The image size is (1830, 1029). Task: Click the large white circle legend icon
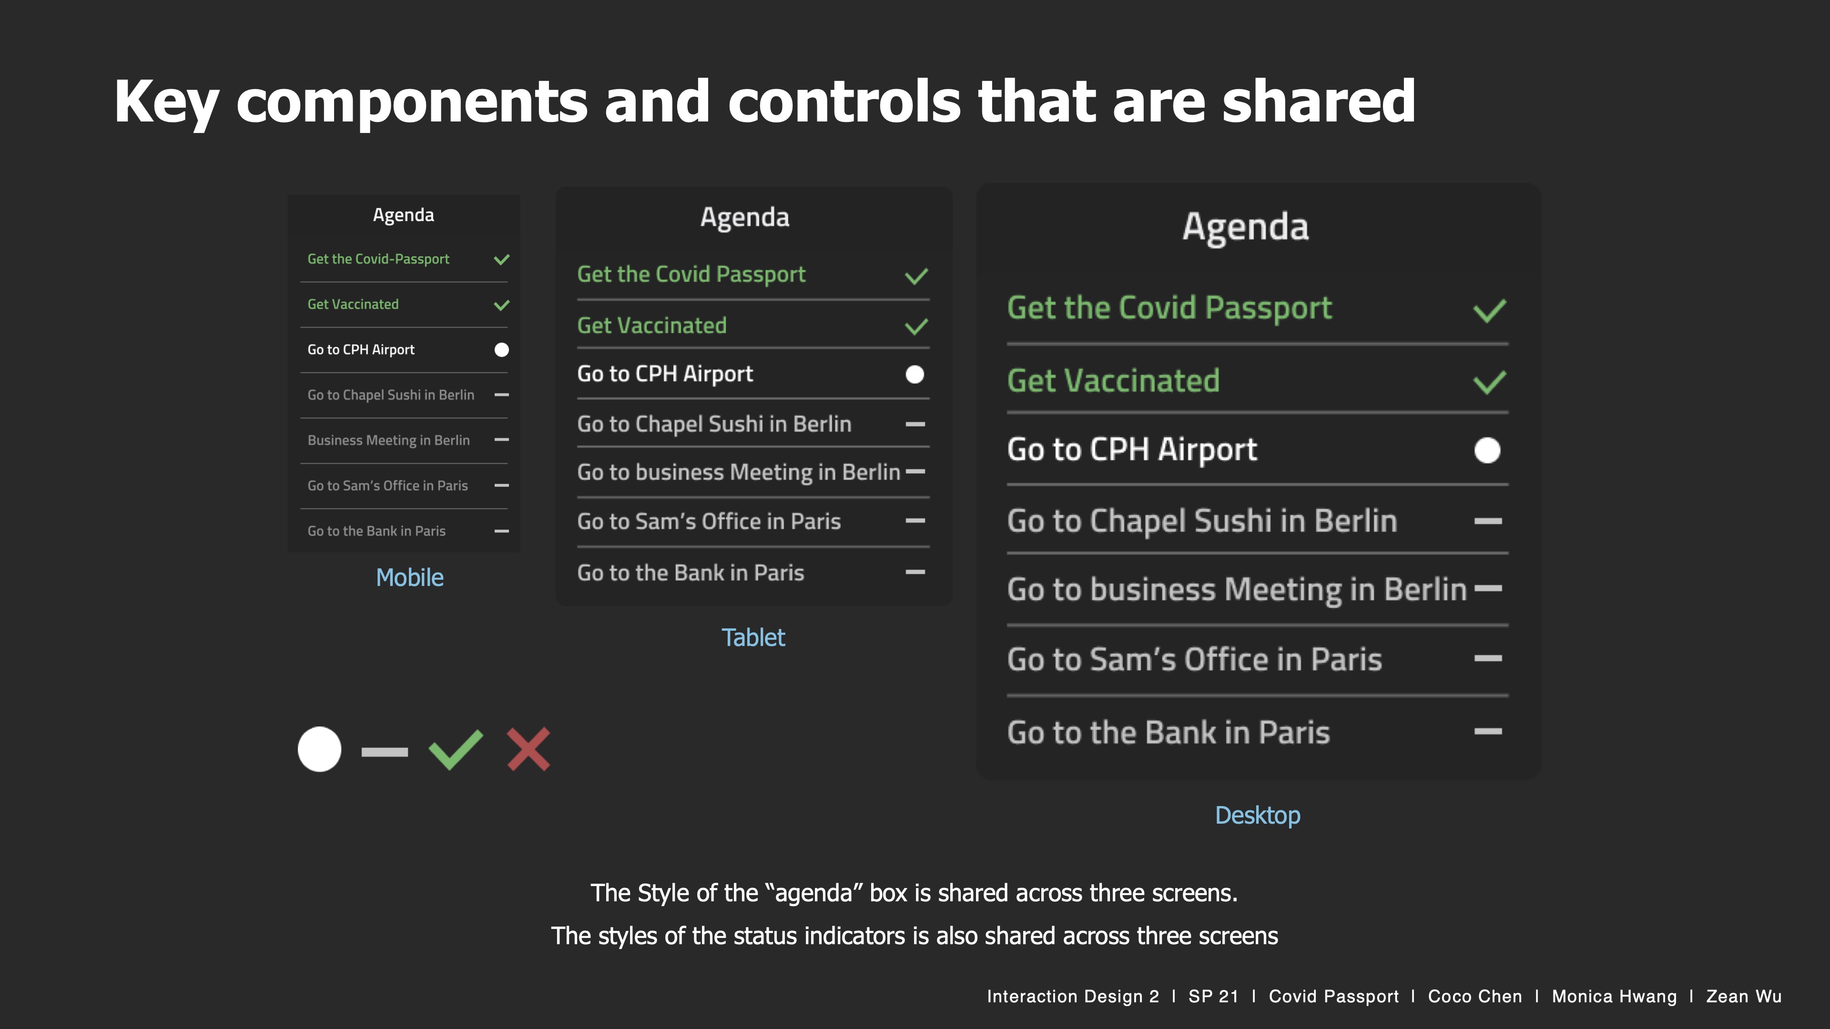(320, 749)
